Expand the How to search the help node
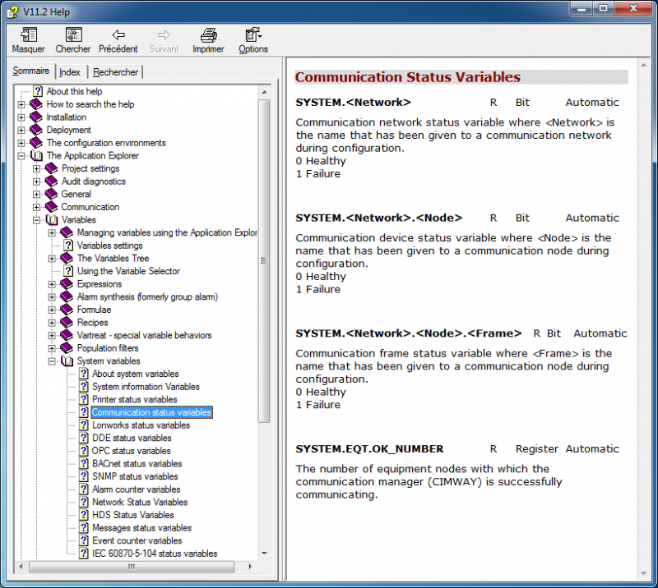This screenshot has width=658, height=588. coord(21,104)
